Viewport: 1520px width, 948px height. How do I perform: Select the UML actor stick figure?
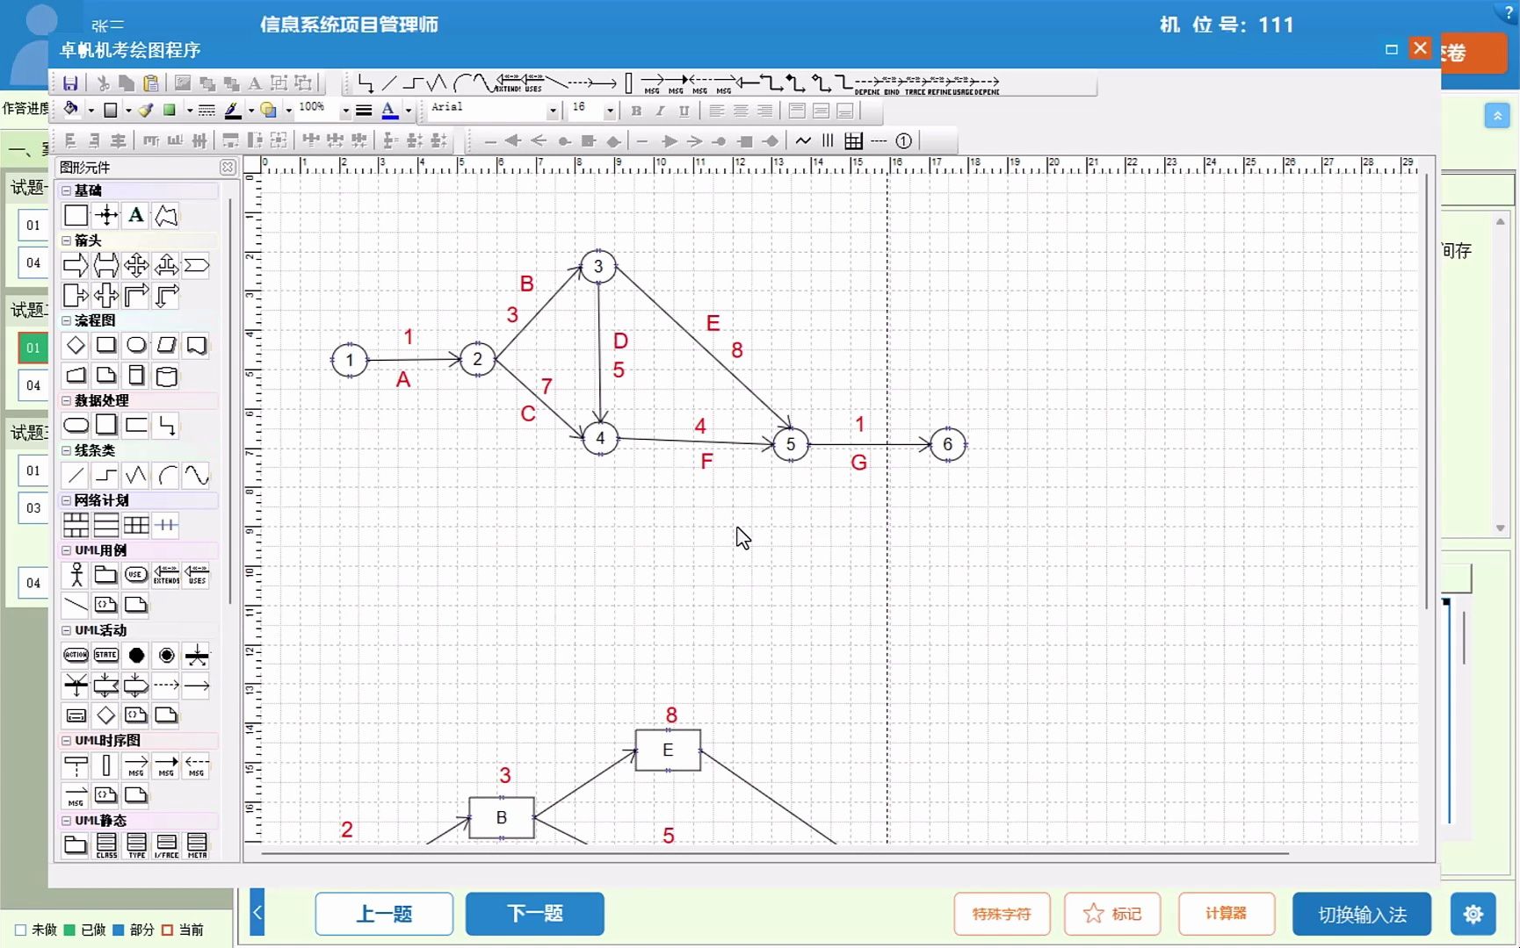(x=76, y=575)
